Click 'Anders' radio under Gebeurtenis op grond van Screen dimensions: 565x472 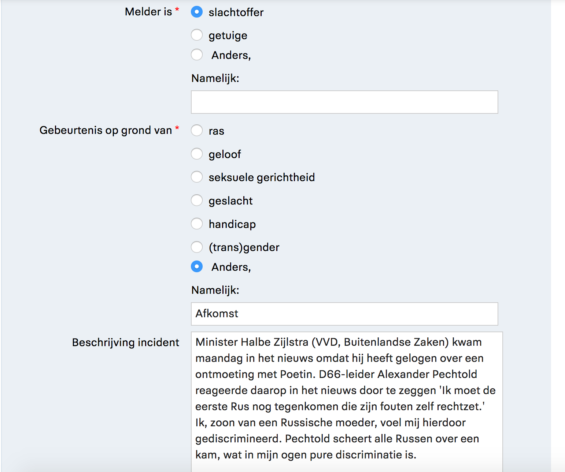coord(197,267)
